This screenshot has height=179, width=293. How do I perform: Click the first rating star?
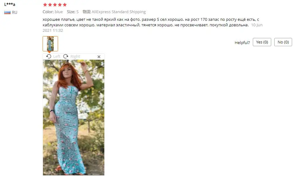(x=45, y=5)
